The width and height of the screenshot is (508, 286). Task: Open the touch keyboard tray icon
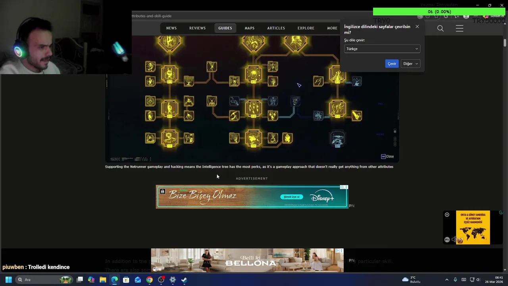pos(464,280)
